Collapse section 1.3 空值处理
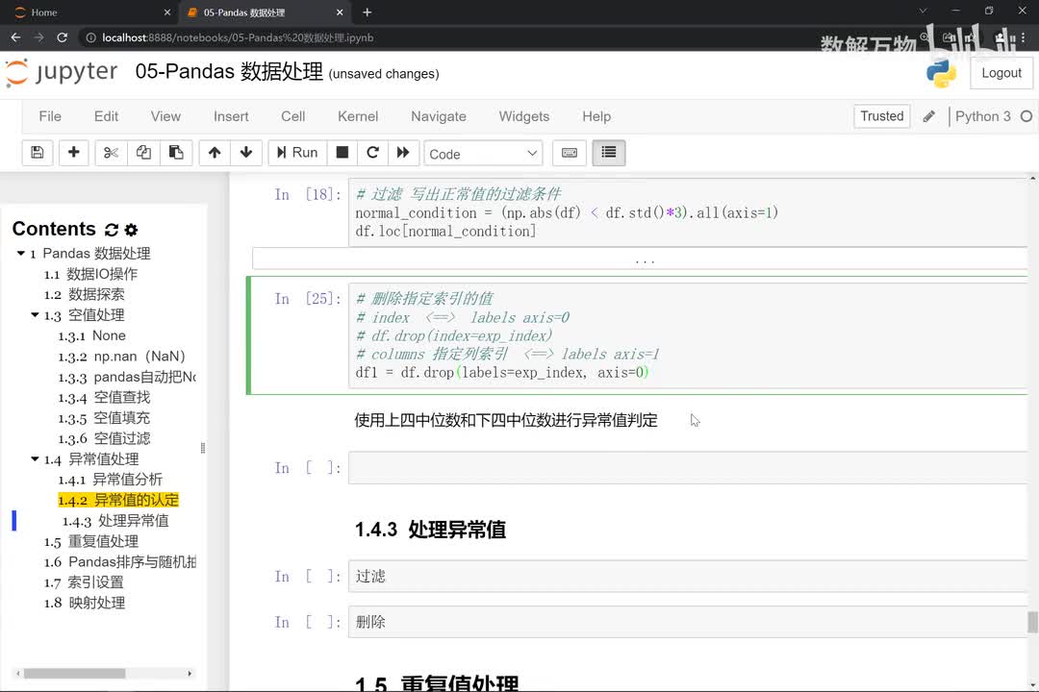The height and width of the screenshot is (692, 1039). click(x=35, y=315)
